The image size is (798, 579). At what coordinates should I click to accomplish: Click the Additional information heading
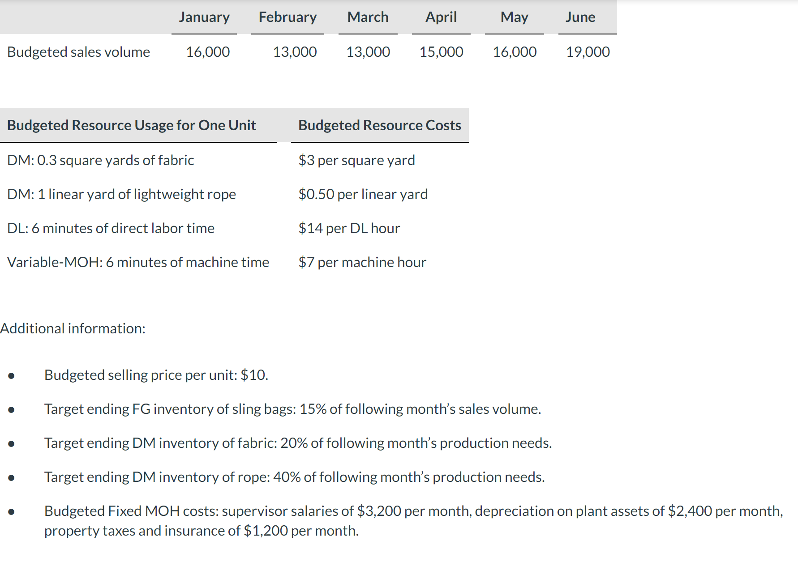(73, 328)
